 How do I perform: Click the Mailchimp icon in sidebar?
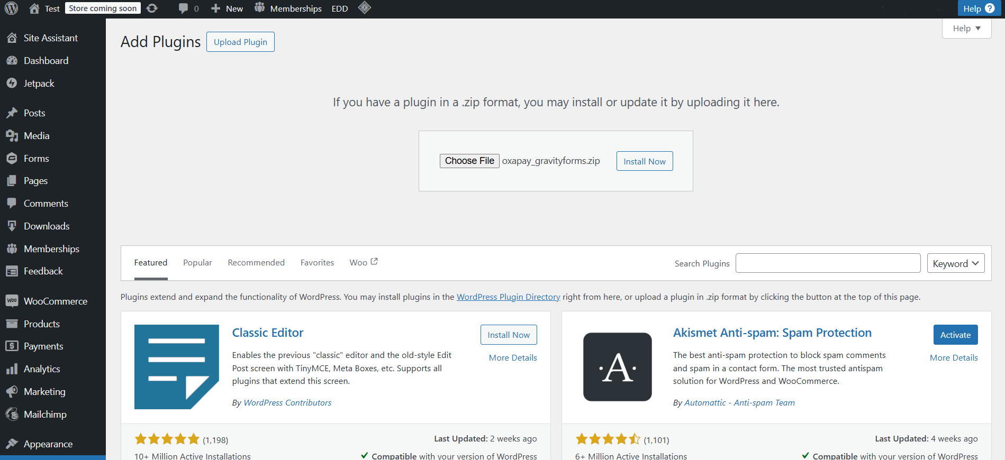(12, 415)
